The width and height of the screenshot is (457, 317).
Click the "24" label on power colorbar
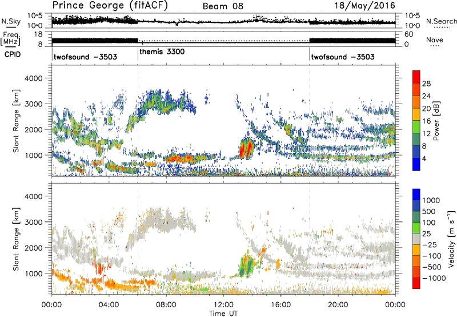coord(426,96)
